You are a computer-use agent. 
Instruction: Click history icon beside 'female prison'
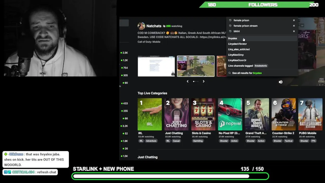230,20
